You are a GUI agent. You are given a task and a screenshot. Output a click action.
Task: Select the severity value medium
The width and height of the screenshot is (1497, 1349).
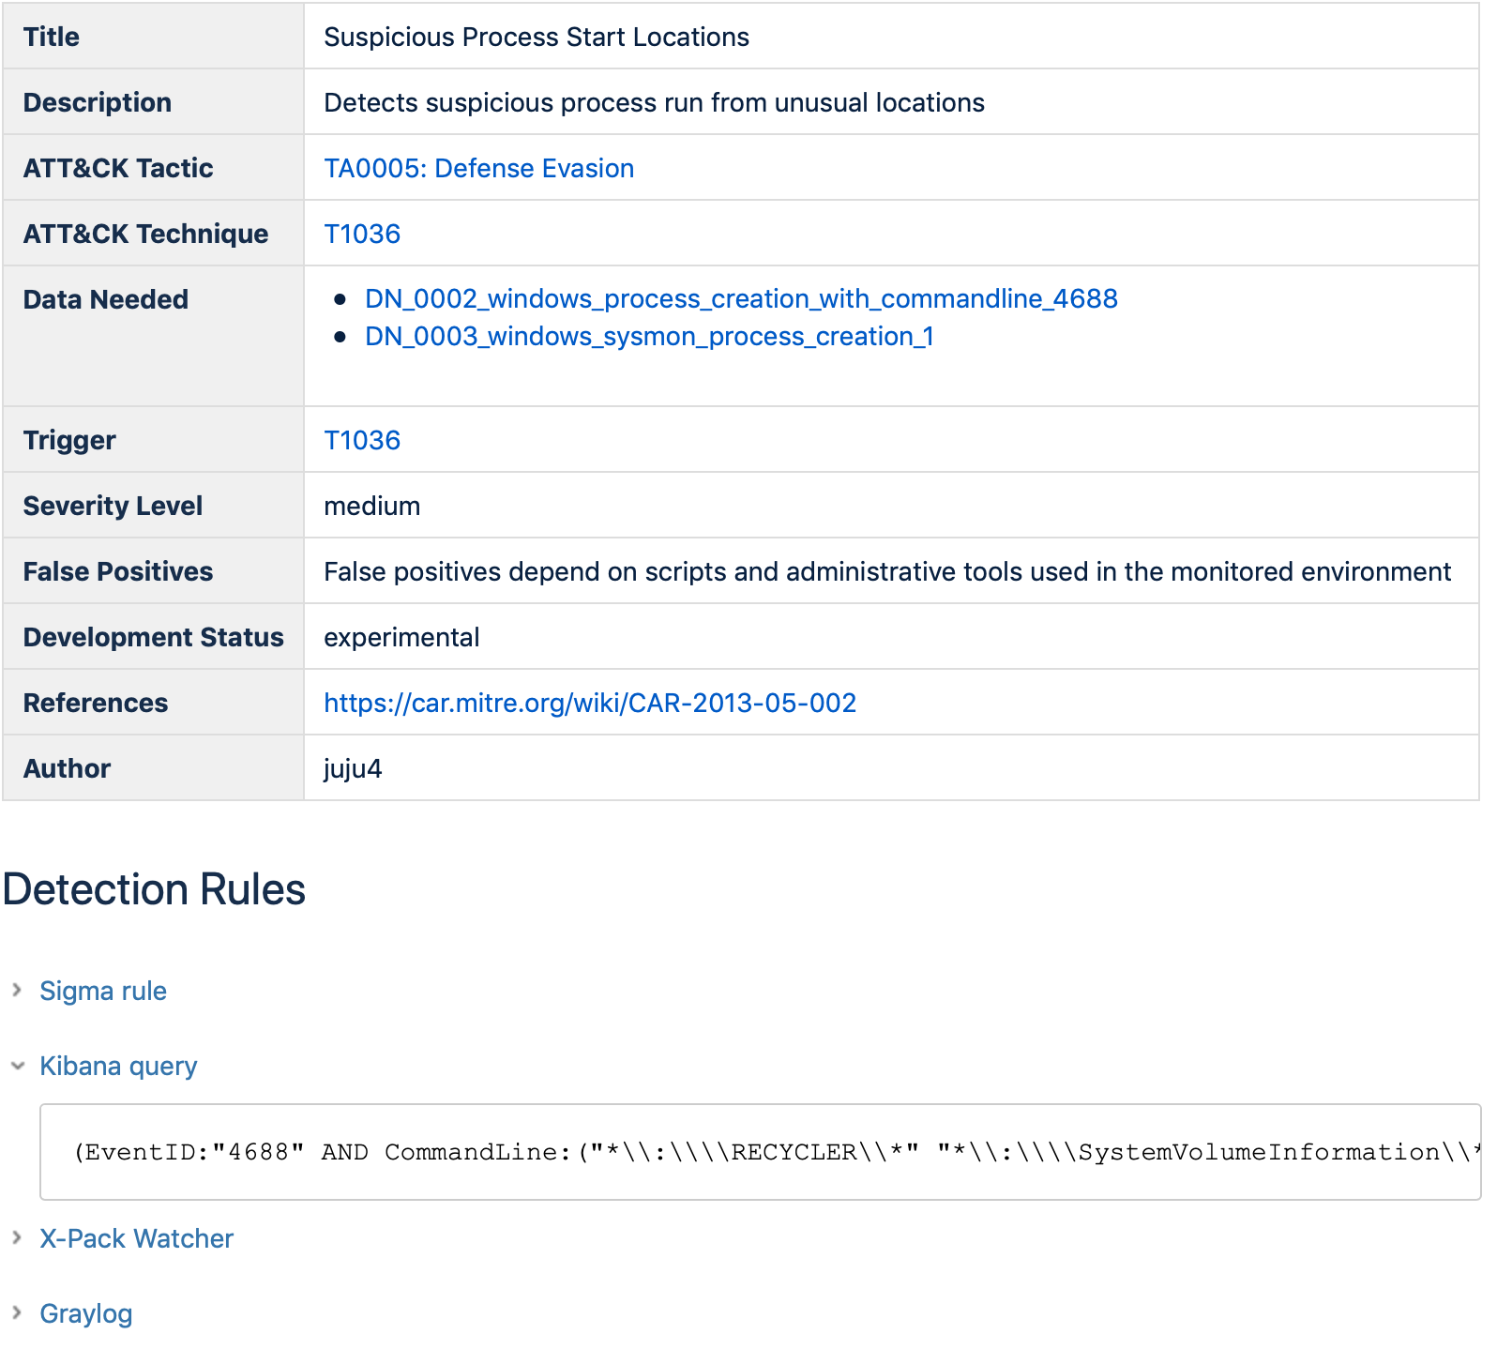click(371, 506)
